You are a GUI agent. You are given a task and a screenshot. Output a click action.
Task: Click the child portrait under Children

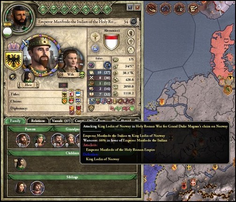coord(21,164)
